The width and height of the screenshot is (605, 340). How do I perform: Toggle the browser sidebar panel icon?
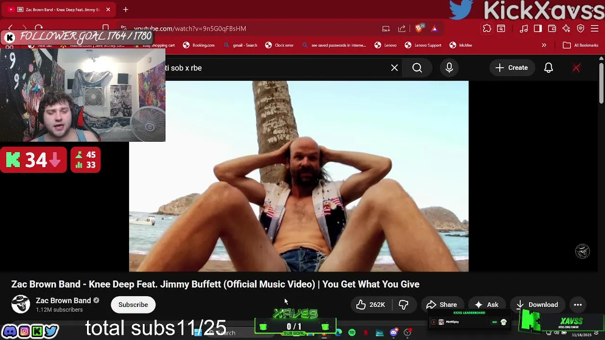538,28
